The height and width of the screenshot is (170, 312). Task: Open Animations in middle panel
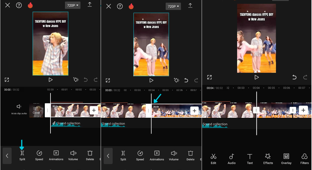[x=157, y=156]
